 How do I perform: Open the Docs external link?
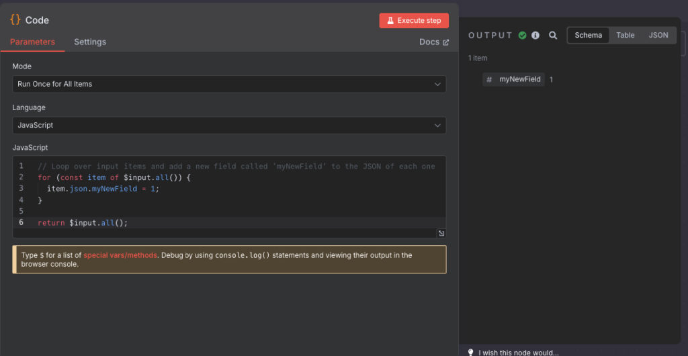pos(433,42)
